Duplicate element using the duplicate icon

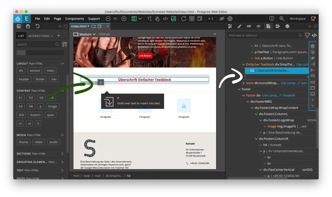tap(313, 52)
